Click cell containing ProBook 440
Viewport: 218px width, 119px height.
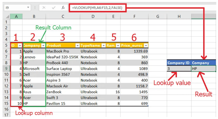click(x=63, y=63)
